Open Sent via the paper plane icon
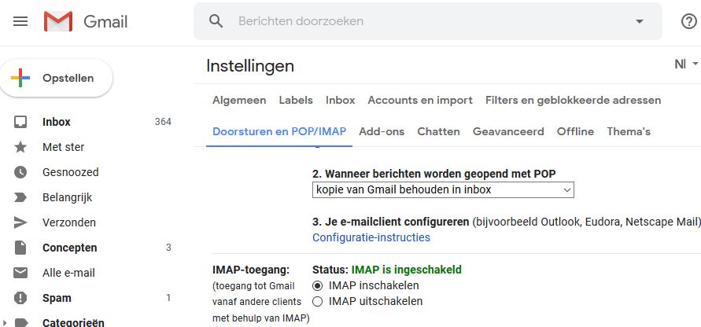701x327 pixels. click(20, 222)
